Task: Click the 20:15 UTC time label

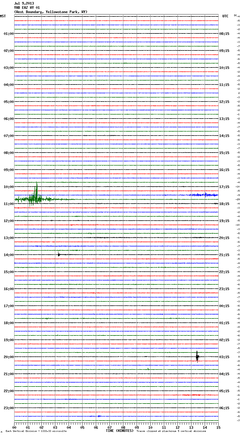Action: coord(224,238)
